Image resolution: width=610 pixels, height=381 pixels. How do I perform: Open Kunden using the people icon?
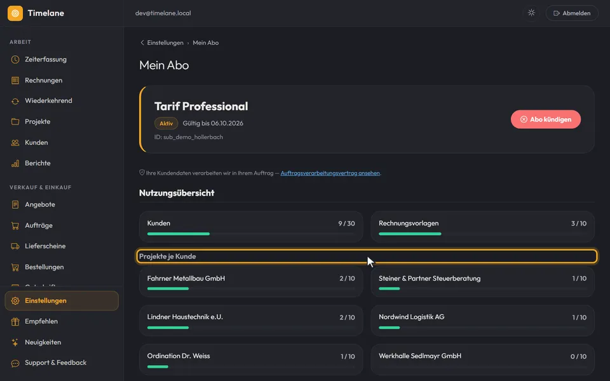click(15, 143)
